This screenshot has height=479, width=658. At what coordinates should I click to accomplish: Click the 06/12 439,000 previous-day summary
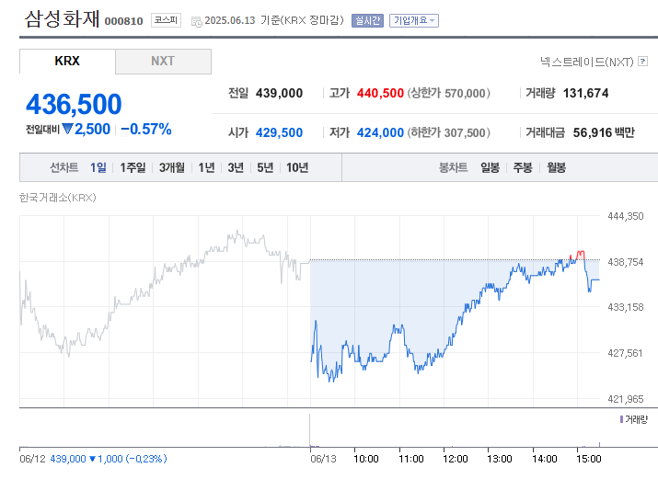pyautogui.click(x=93, y=459)
